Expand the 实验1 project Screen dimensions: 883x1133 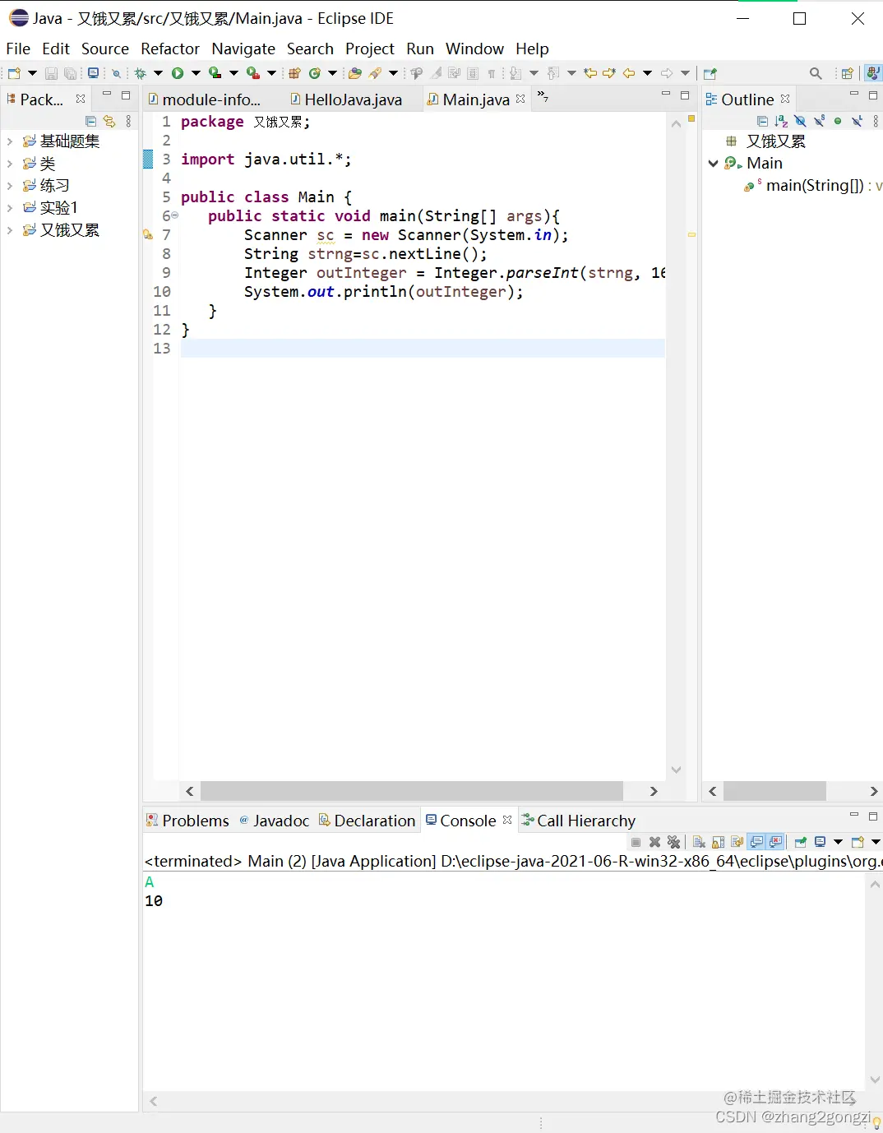pyautogui.click(x=10, y=208)
